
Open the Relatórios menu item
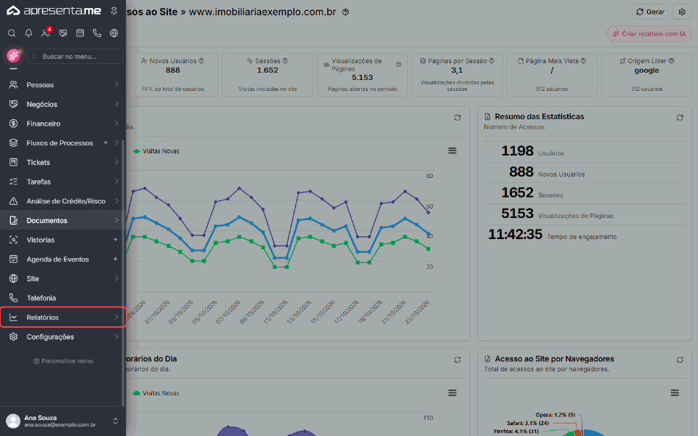tap(63, 318)
